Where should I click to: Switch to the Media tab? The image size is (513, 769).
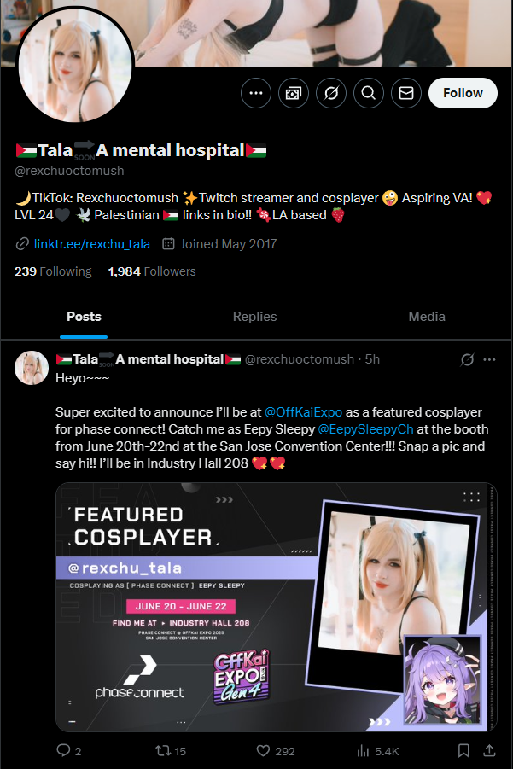tap(427, 317)
